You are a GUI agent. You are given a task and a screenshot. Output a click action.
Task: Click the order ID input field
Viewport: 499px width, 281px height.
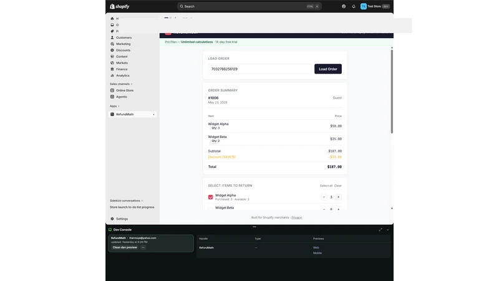click(259, 69)
